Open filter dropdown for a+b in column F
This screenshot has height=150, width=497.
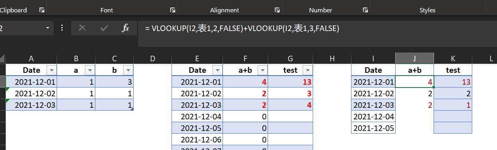262,70
